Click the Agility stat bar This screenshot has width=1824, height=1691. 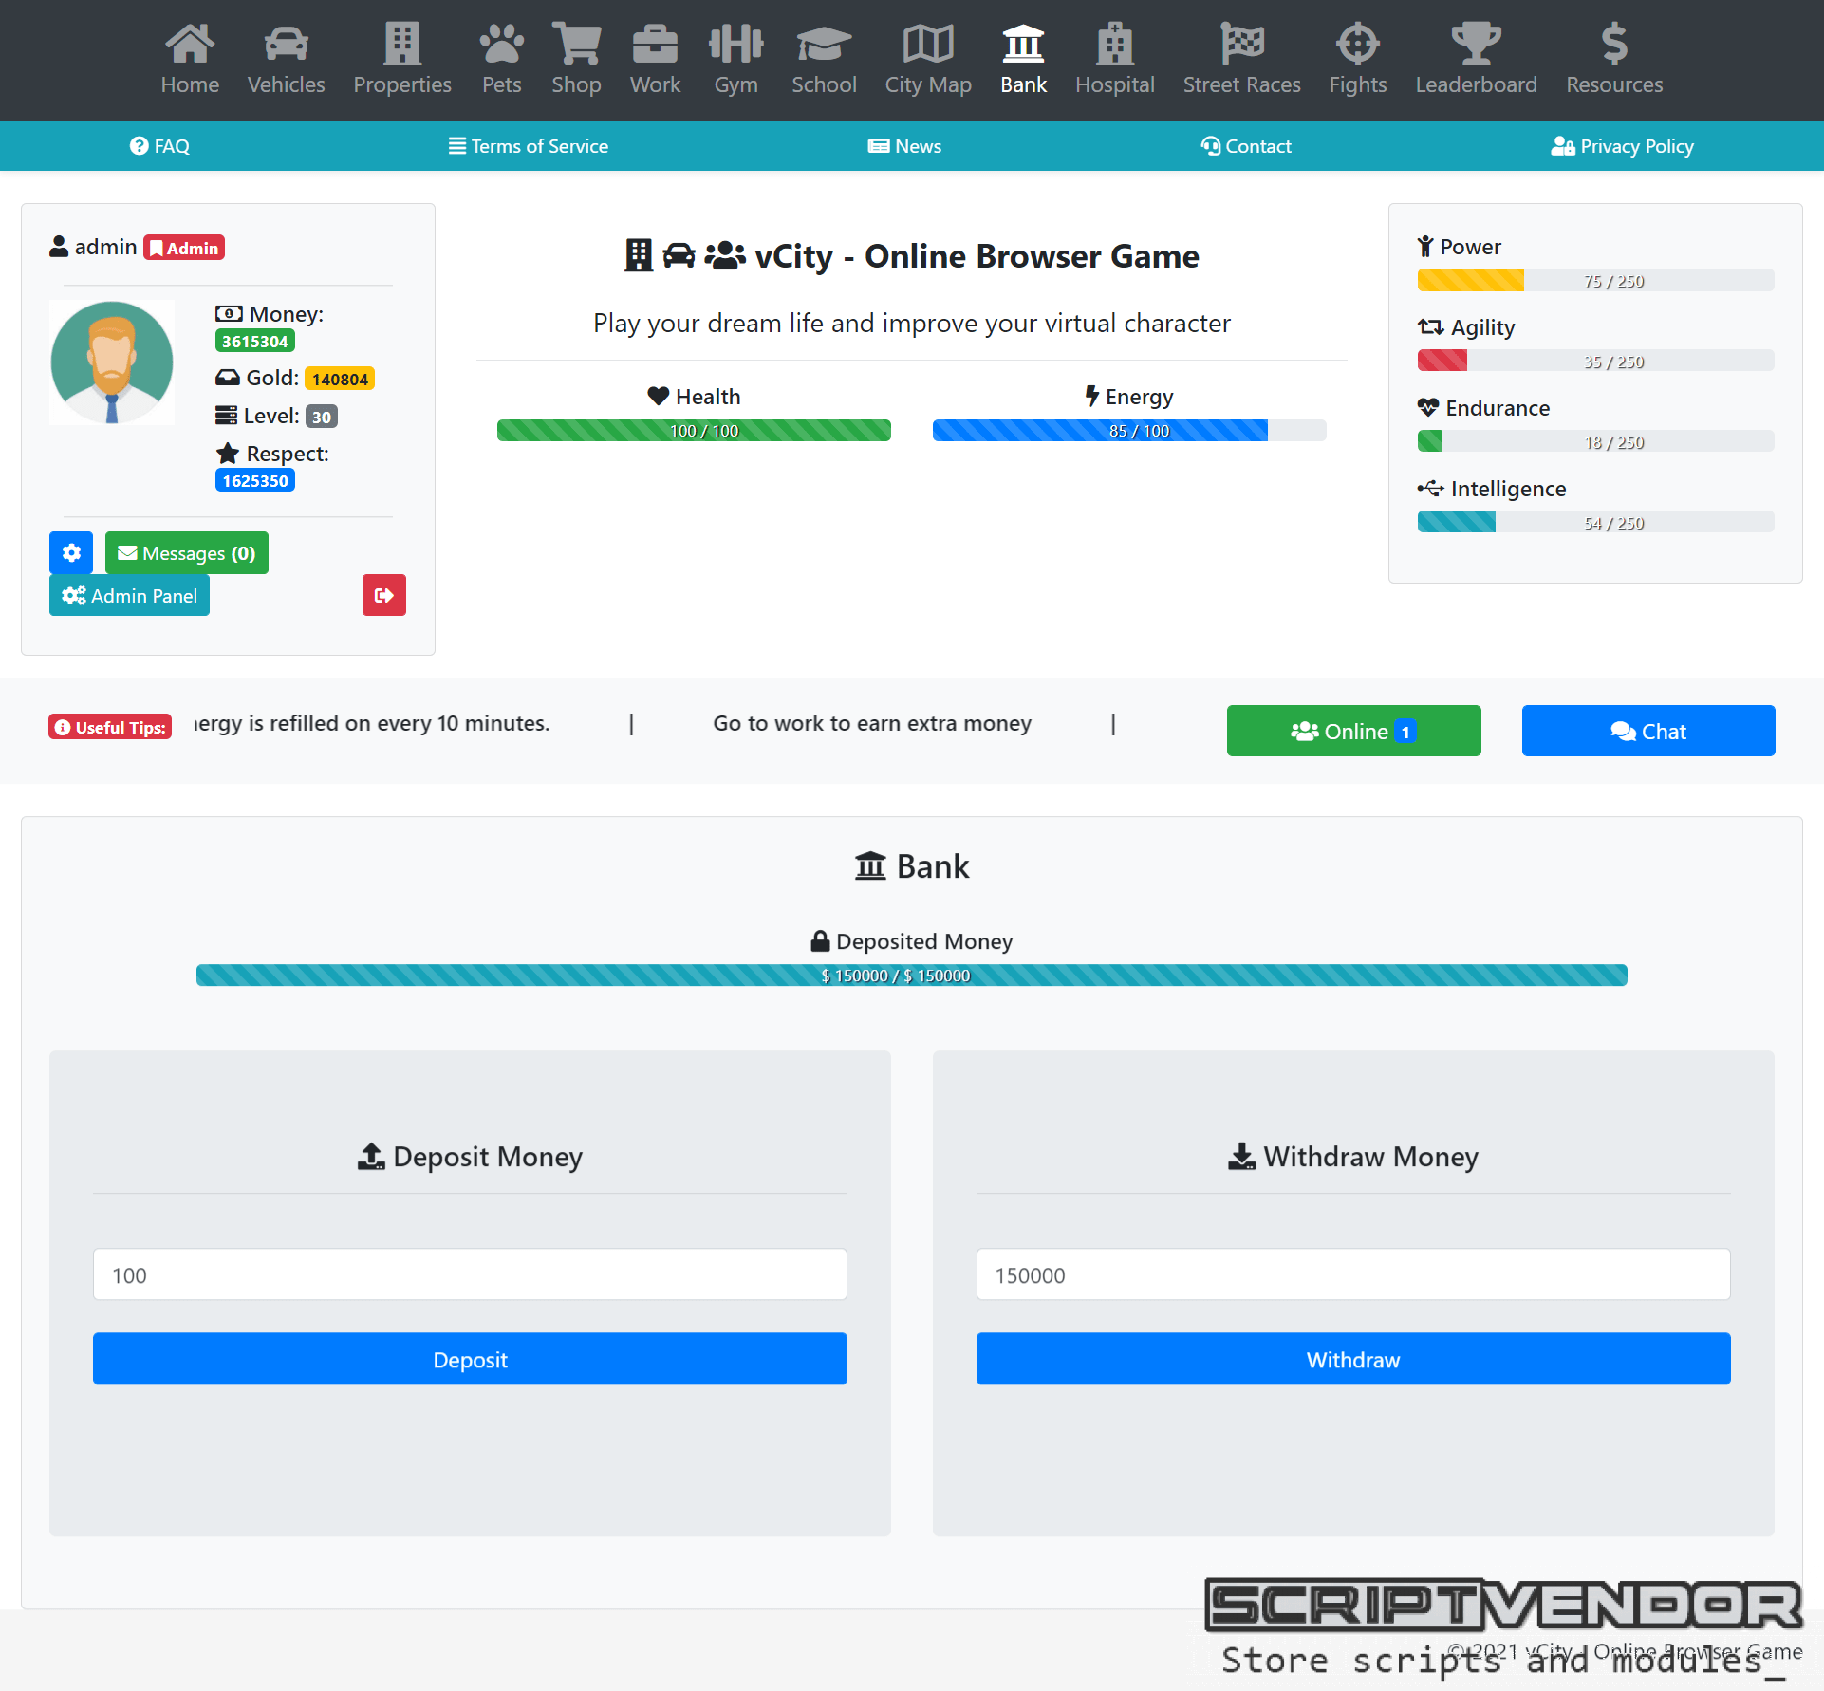point(1596,362)
